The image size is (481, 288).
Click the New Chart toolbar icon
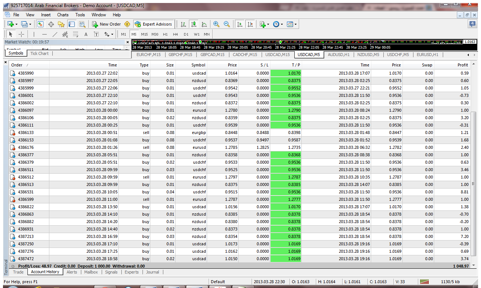click(10, 24)
